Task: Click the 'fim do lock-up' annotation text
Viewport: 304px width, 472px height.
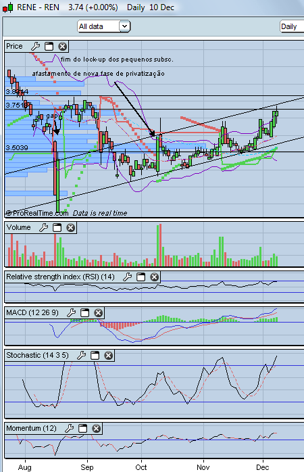Action: 117,60
